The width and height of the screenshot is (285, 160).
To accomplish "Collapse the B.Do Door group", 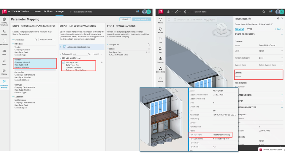I will point(13,44).
